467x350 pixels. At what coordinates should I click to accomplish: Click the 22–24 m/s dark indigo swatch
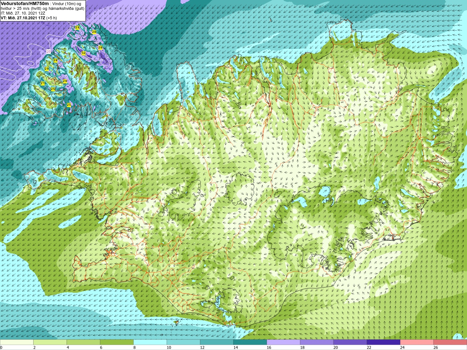[x=383, y=342]
